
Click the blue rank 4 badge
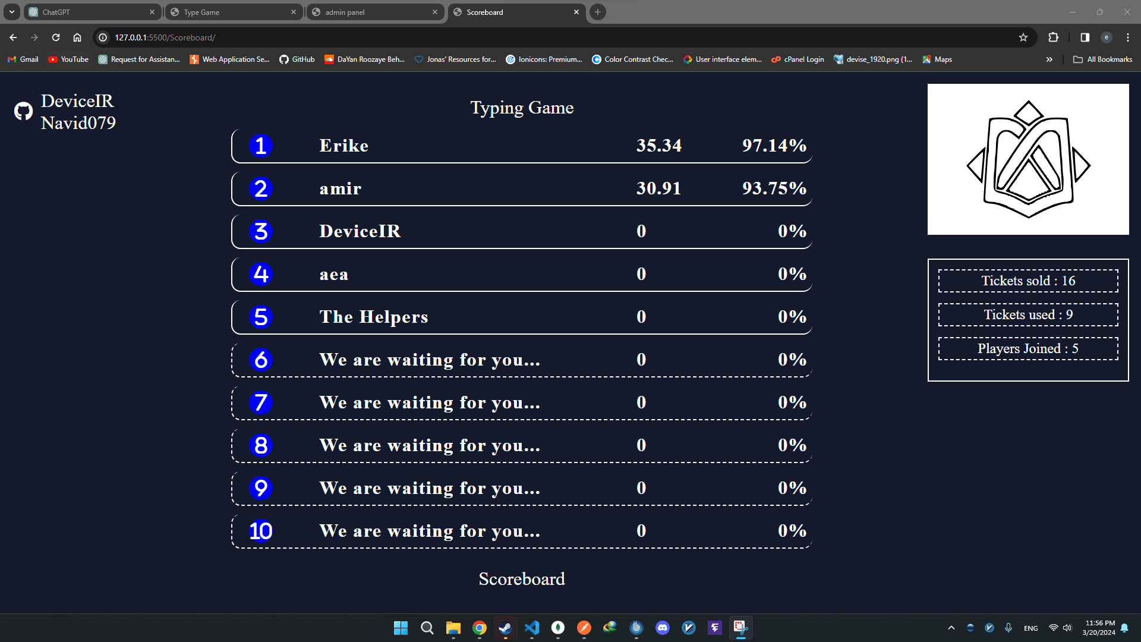[x=261, y=274]
